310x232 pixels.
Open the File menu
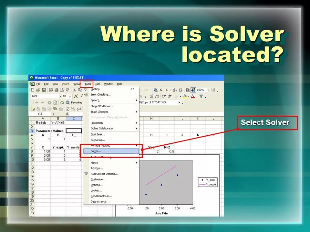pyautogui.click(x=38, y=84)
